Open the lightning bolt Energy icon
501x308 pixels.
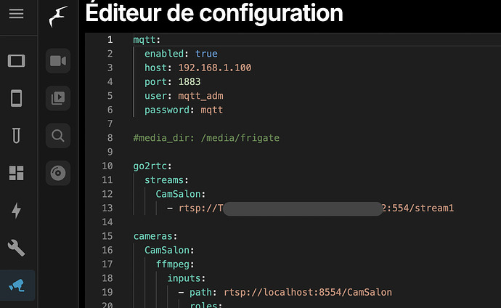point(17,211)
